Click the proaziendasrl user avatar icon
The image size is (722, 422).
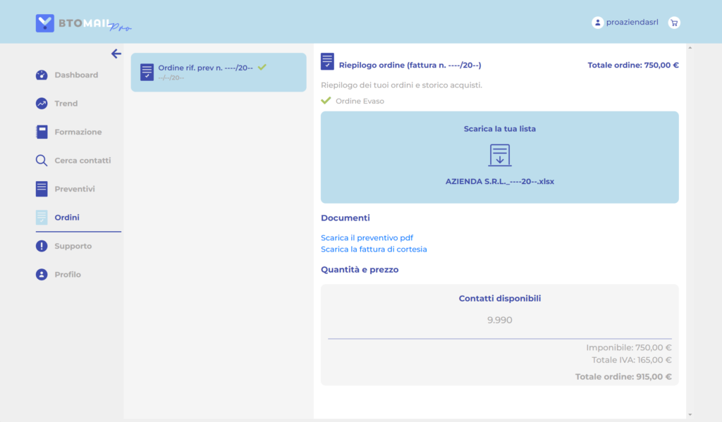click(597, 23)
